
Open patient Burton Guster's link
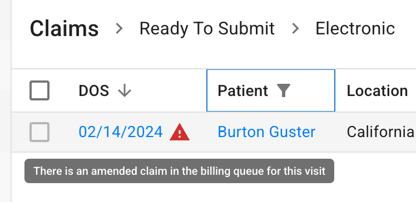(266, 132)
